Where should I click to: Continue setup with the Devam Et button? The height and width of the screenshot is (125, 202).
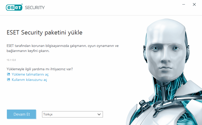(x=22, y=114)
